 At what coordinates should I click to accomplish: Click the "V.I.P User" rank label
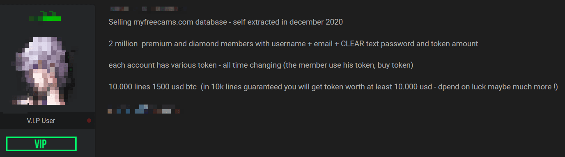(x=41, y=121)
